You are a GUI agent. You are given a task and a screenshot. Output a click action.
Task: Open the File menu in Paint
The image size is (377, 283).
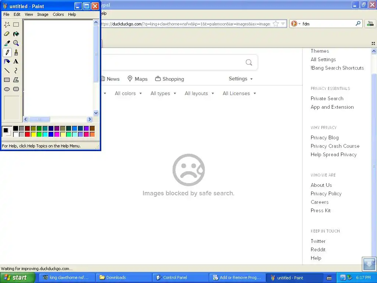tap(7, 14)
